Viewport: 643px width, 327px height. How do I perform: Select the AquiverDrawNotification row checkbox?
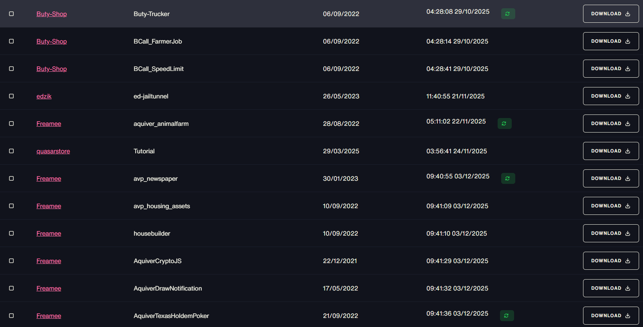(11, 288)
